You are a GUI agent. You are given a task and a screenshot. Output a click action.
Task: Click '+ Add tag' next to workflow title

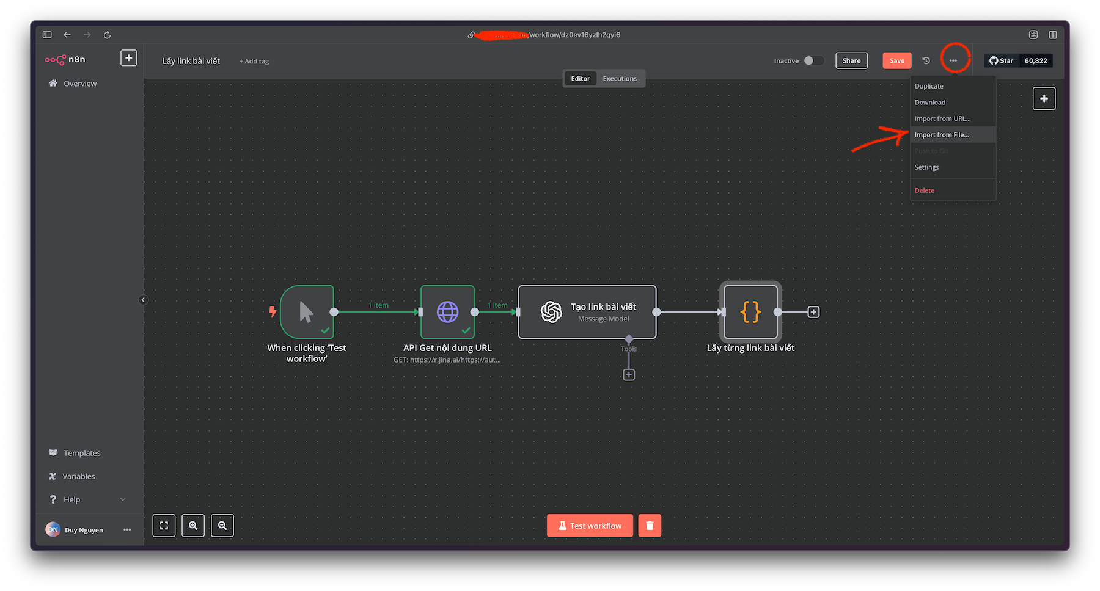pyautogui.click(x=254, y=61)
